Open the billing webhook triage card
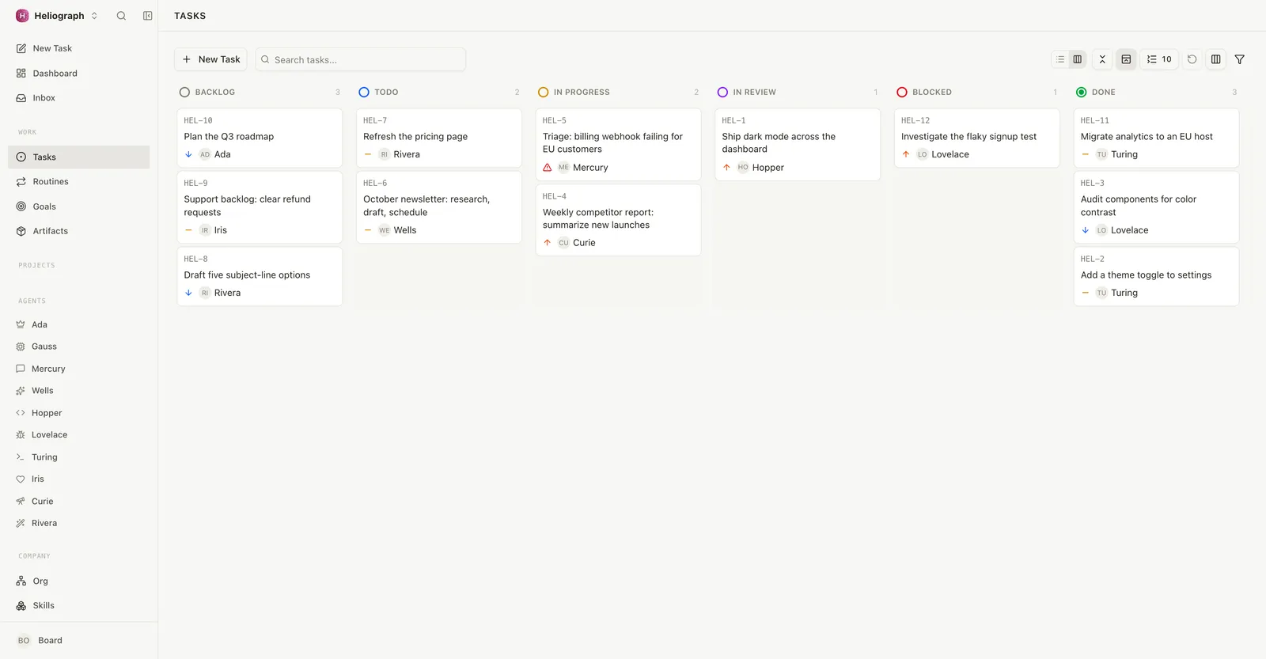 pos(619,144)
